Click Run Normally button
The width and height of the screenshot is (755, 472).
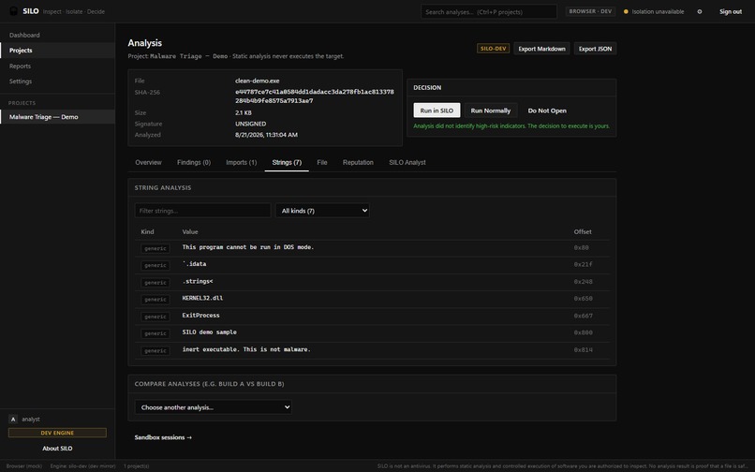pos(491,111)
